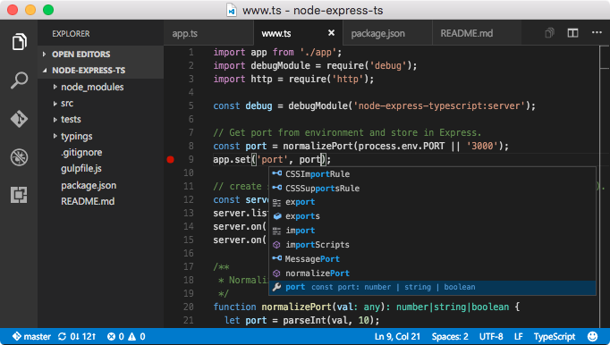The image size is (610, 345).
Task: Open the errors count in status bar
Action: (115, 336)
